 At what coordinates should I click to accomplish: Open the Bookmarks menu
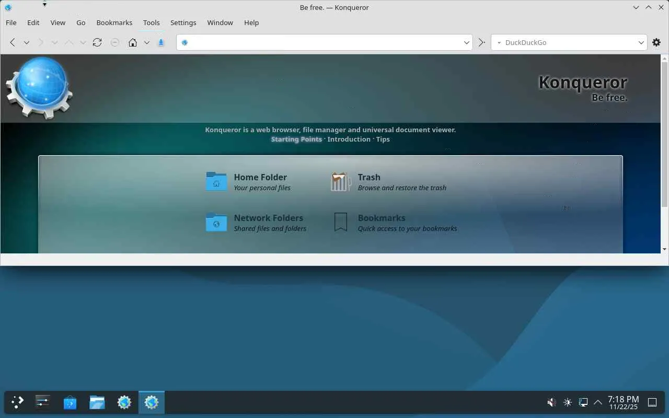coord(114,22)
